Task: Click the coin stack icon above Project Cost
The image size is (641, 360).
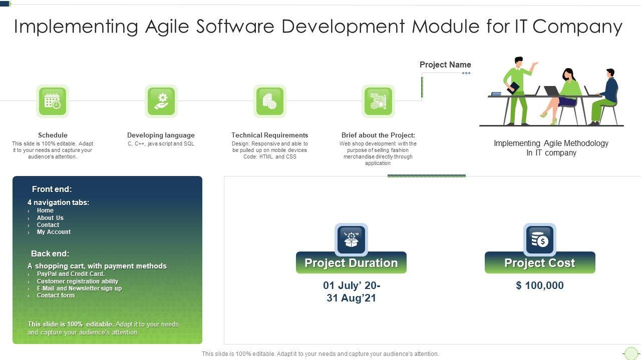Action: click(540, 239)
